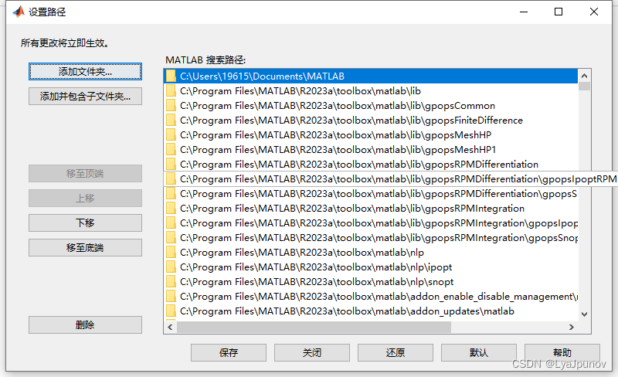Image resolution: width=618 pixels, height=377 pixels.
Task: Click the 删除 button
Action: click(x=85, y=325)
